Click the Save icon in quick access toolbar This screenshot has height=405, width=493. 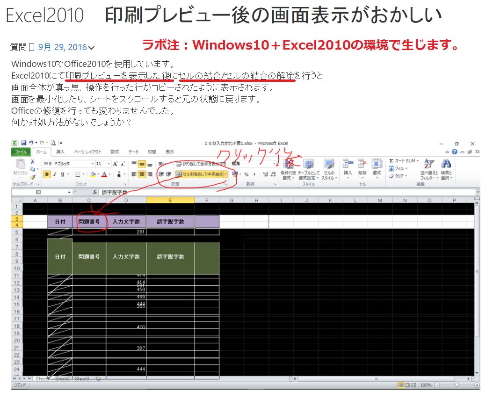click(23, 143)
